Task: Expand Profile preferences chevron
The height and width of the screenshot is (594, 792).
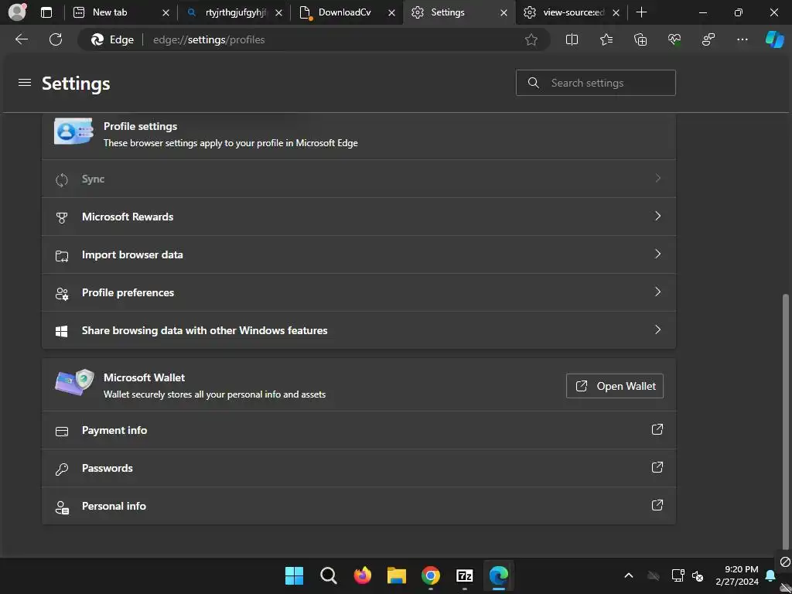Action: coord(657,292)
